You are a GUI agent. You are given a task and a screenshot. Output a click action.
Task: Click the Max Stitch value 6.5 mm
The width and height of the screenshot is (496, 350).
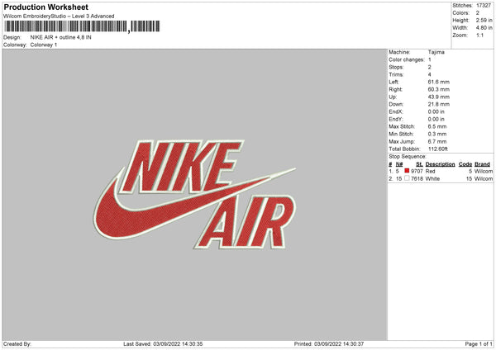pyautogui.click(x=437, y=126)
